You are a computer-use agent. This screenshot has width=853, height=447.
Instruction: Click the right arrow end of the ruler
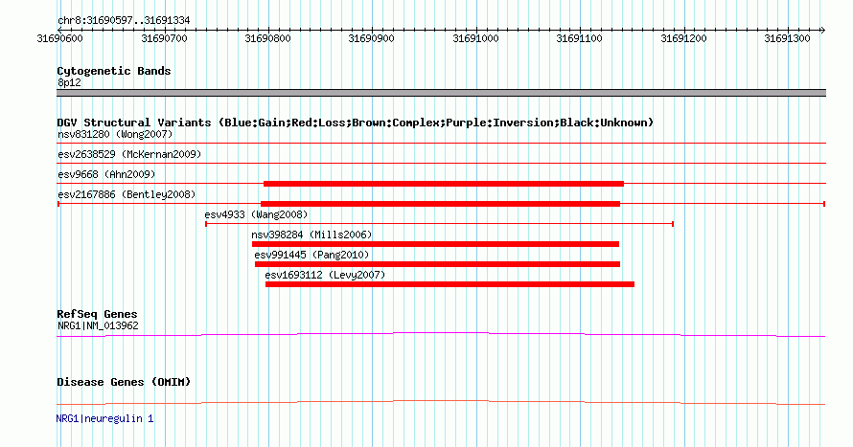(x=822, y=30)
